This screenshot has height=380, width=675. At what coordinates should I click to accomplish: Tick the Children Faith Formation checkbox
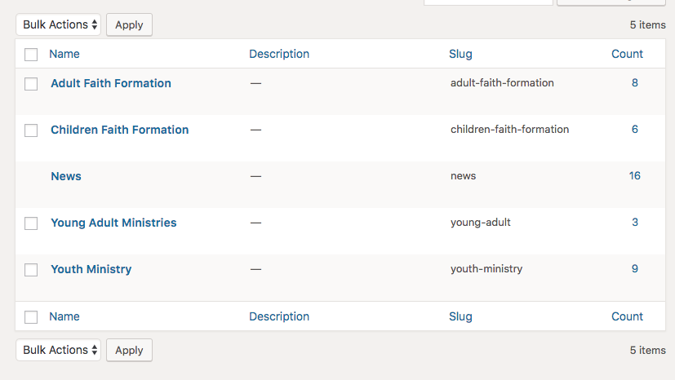pyautogui.click(x=31, y=130)
